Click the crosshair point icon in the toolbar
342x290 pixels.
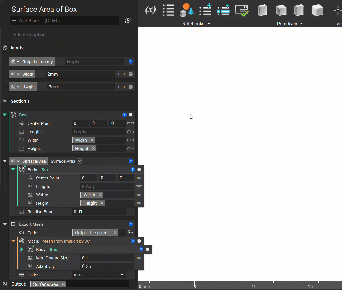[x=338, y=10]
